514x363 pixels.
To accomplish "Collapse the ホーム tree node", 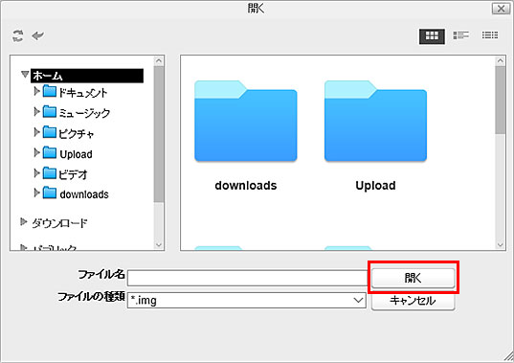I will tap(25, 75).
